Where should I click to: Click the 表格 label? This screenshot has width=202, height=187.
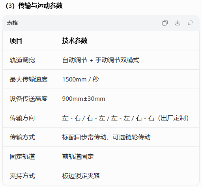pyautogui.click(x=12, y=23)
